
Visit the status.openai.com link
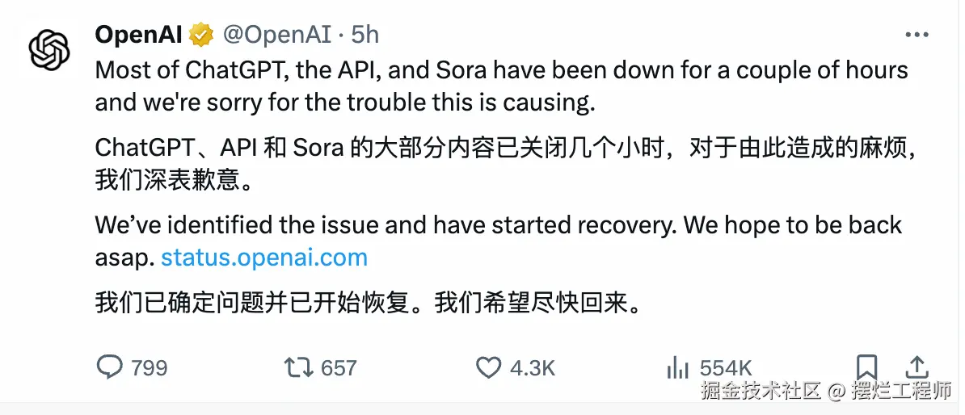pyautogui.click(x=264, y=258)
